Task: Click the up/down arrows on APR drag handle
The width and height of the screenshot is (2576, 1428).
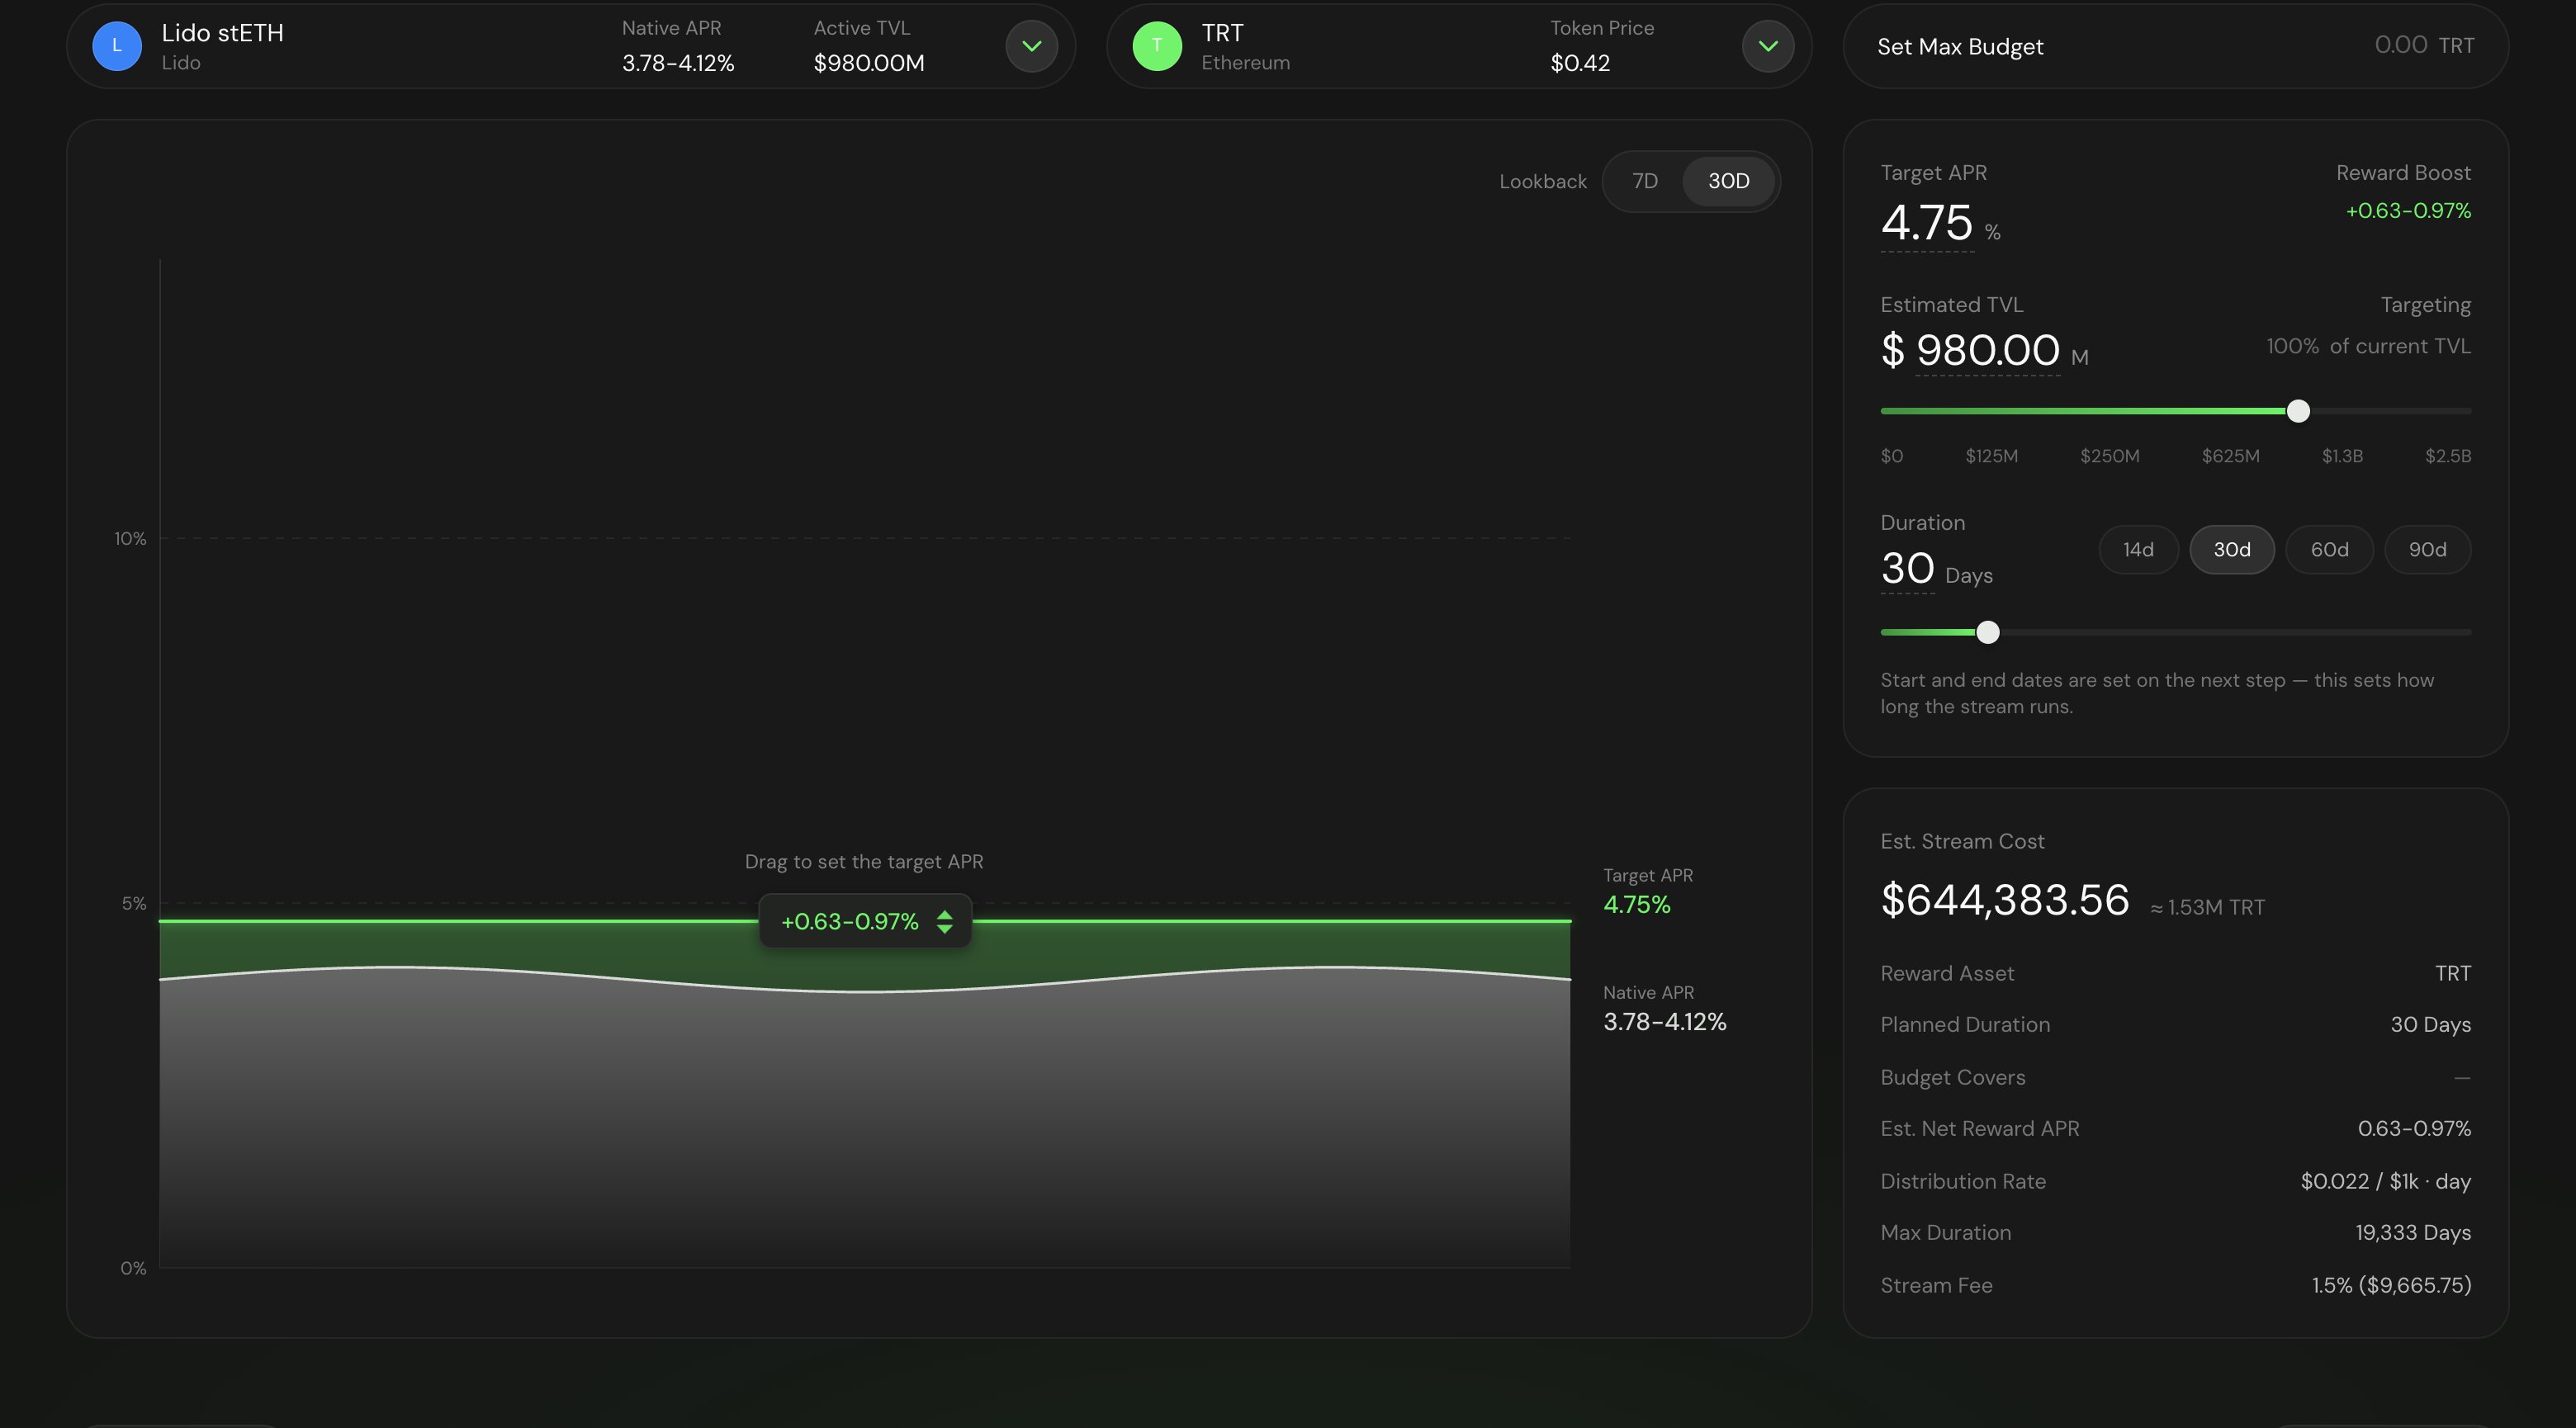Action: pyautogui.click(x=944, y=922)
